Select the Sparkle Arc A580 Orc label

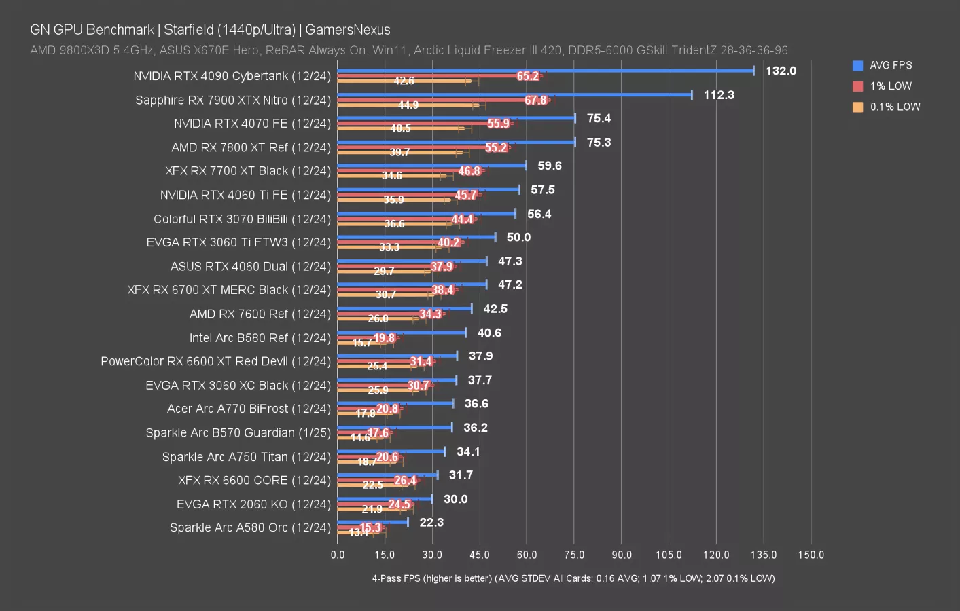click(250, 528)
